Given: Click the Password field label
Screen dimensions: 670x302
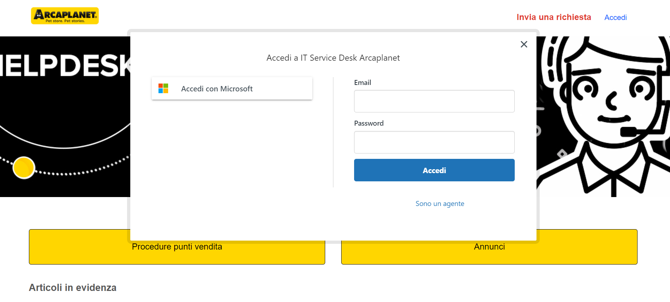Looking at the screenshot, I should 369,123.
